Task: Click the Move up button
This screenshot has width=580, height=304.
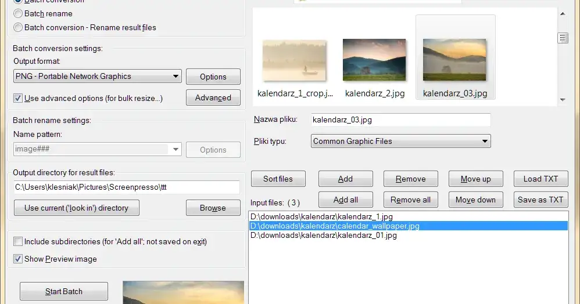Action: [475, 179]
